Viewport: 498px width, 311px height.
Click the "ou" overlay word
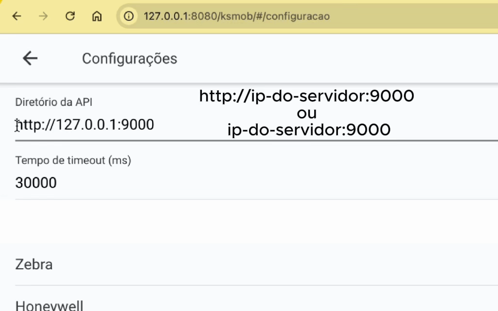tap(306, 113)
